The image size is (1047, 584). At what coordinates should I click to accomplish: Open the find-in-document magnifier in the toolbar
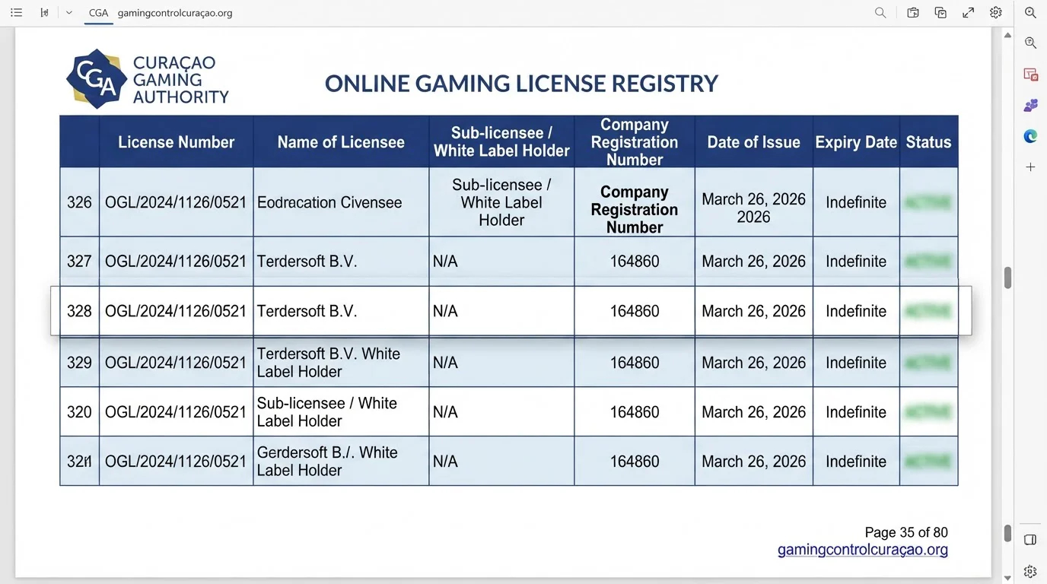880,13
